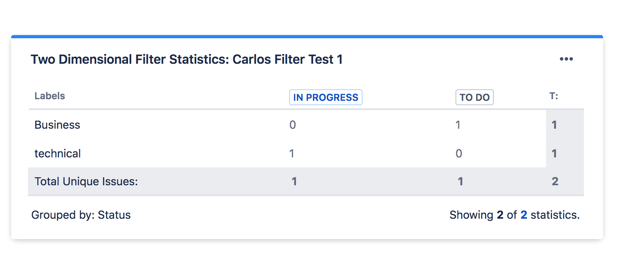
Task: Open the gadget three-dots menu
Action: [566, 59]
